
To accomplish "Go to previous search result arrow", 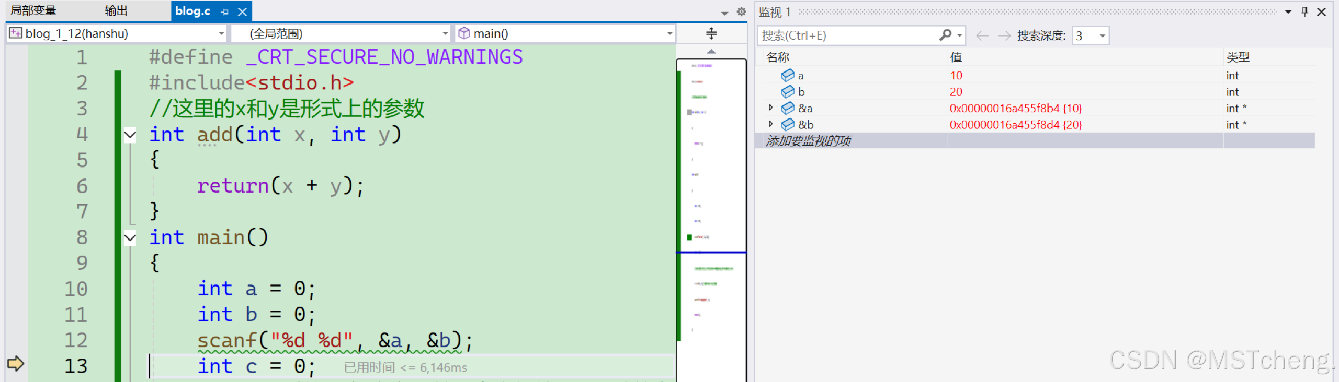I will (982, 35).
